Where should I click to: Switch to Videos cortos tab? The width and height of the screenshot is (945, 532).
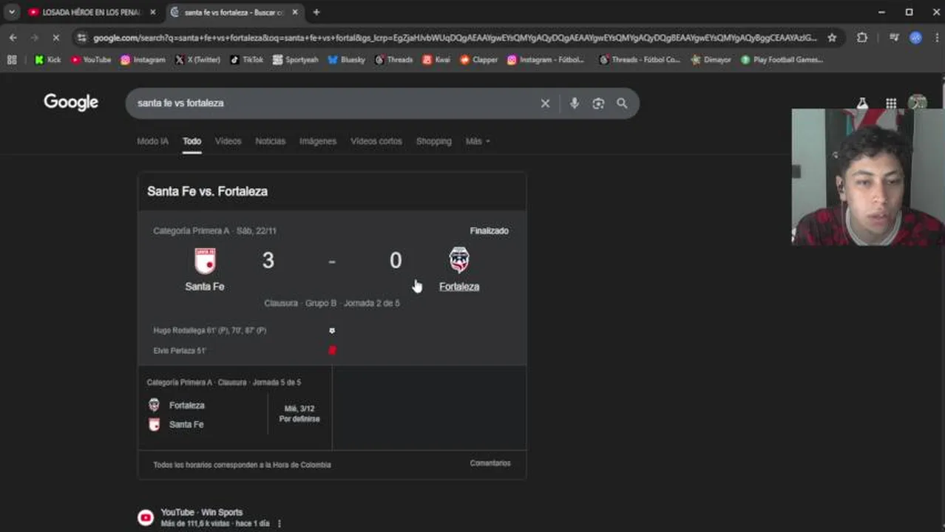point(376,141)
